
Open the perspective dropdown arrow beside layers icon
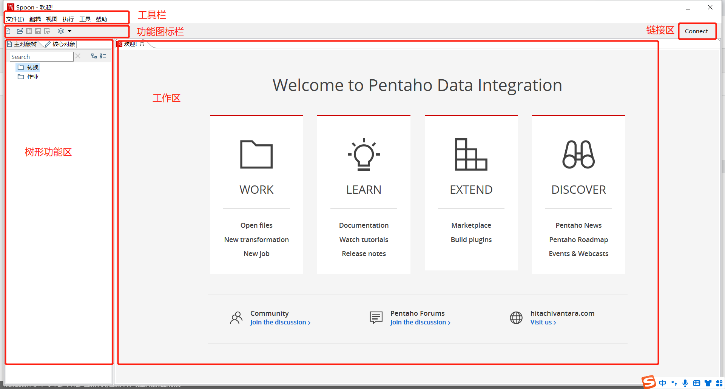(x=69, y=31)
